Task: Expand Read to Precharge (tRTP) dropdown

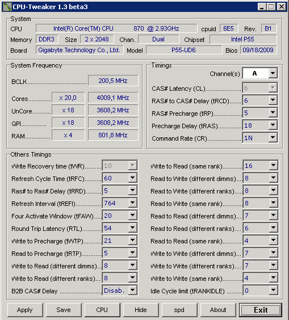Action: [x=132, y=253]
